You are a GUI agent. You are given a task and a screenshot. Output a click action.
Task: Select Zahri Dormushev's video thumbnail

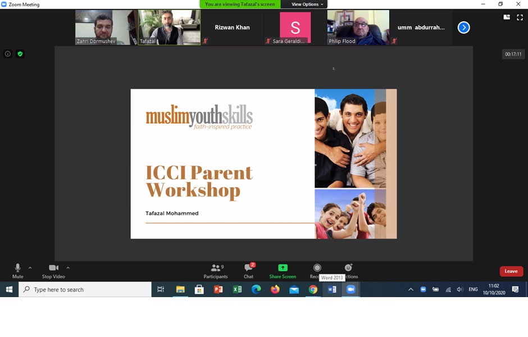106,27
